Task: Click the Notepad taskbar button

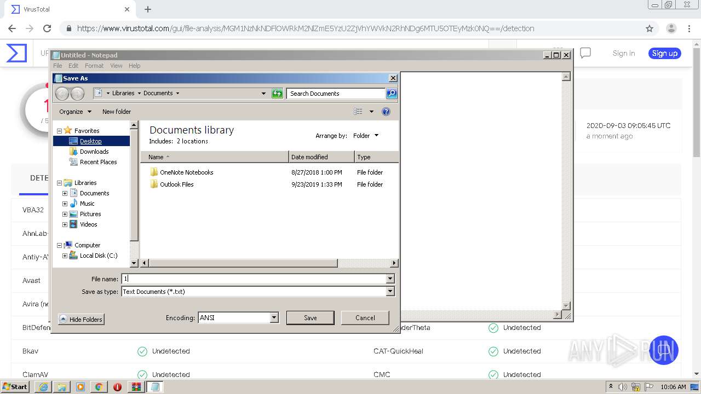Action: [x=155, y=387]
